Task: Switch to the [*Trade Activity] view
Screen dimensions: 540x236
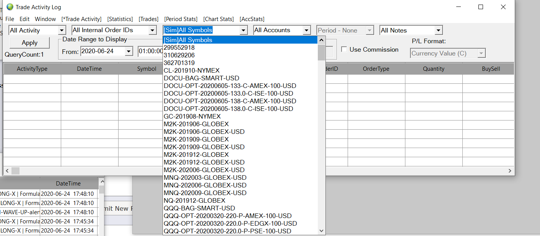Action: [x=81, y=19]
